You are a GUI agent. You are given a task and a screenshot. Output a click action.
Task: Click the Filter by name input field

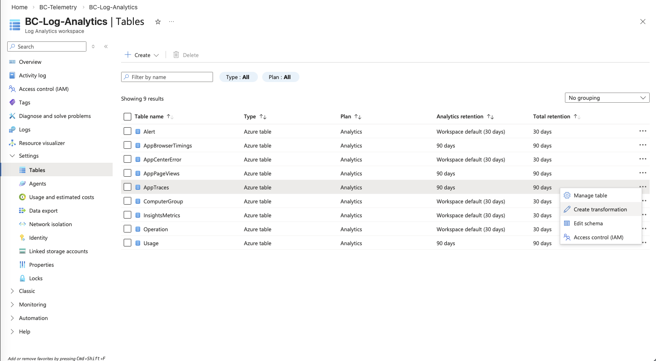tap(167, 77)
